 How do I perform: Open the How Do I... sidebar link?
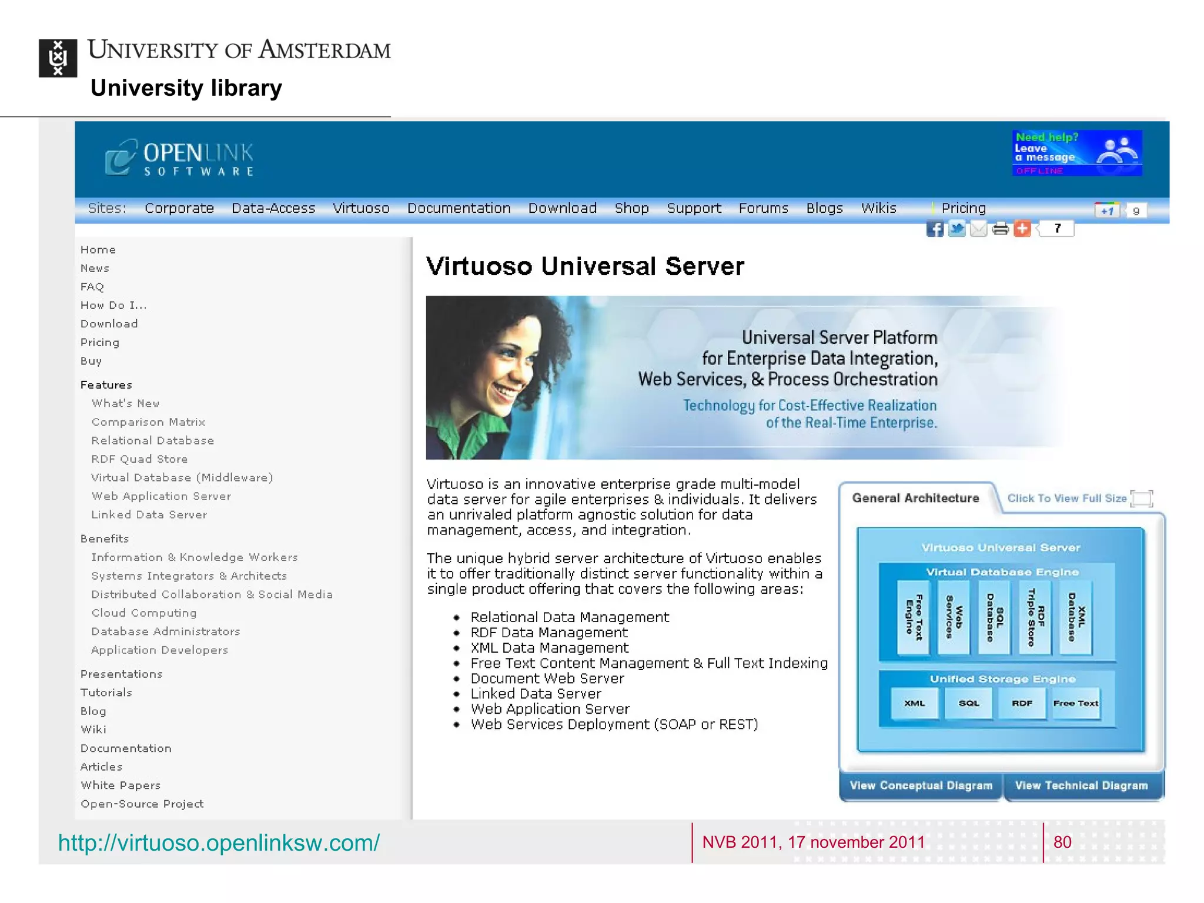[113, 305]
